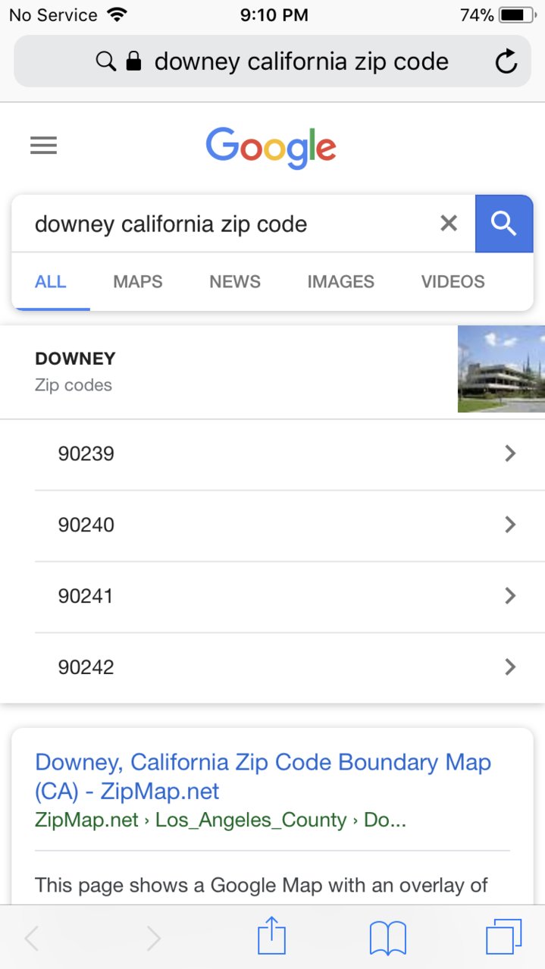The width and height of the screenshot is (545, 969).
Task: Open ZipMap.net Downey boundary map link
Action: [263, 776]
